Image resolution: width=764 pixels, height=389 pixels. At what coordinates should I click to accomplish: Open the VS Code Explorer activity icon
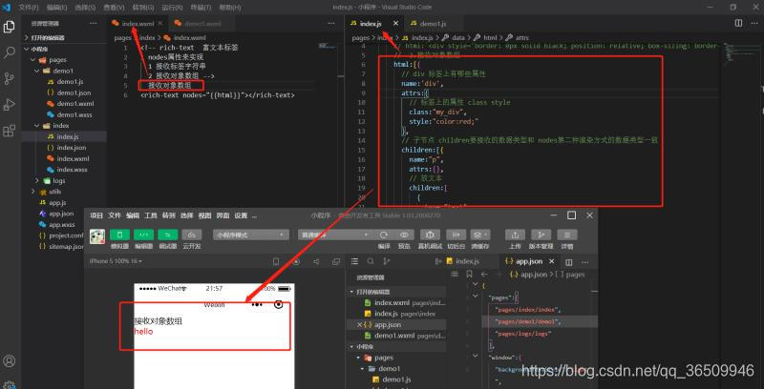tap(9, 28)
